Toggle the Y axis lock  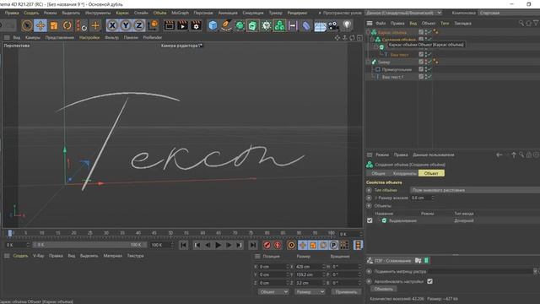(x=126, y=25)
